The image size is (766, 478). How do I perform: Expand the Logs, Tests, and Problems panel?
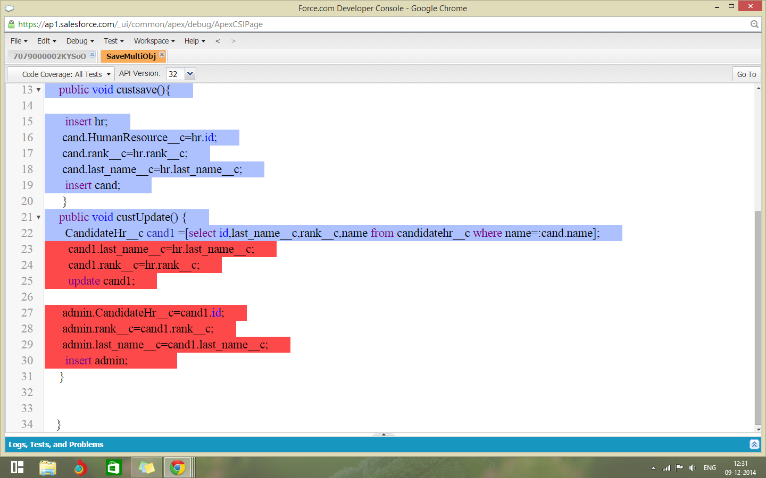754,445
